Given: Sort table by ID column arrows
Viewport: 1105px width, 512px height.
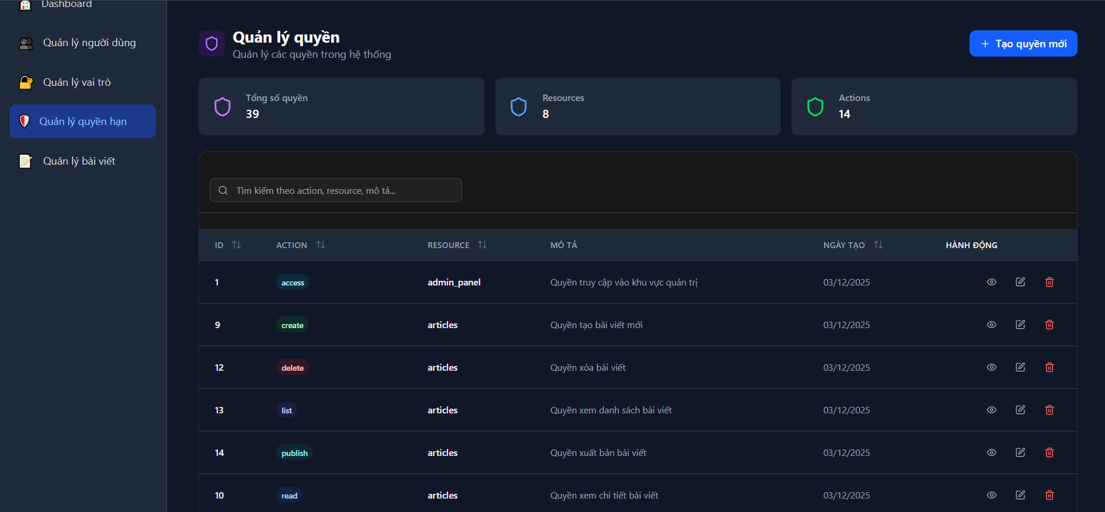Looking at the screenshot, I should (x=237, y=245).
